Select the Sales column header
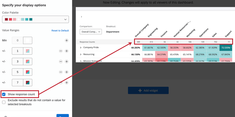235x117 pixels. click(x=214, y=35)
